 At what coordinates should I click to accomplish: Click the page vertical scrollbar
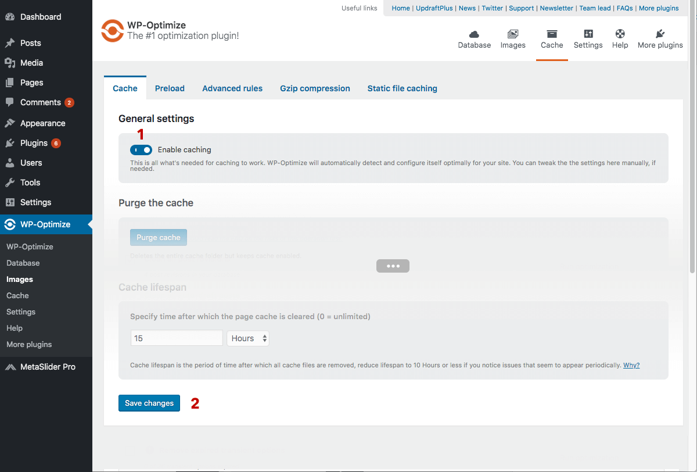click(x=692, y=137)
